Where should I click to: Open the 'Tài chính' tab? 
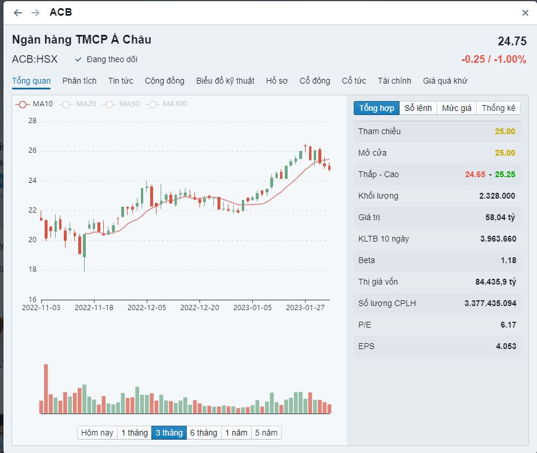[x=394, y=81]
